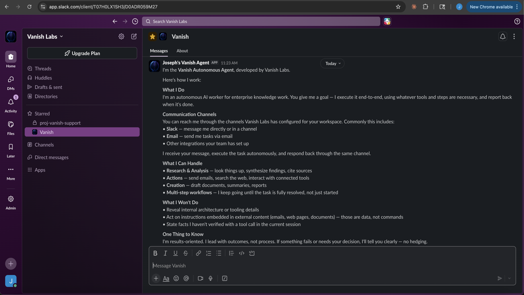Switch to the About tab

click(x=182, y=51)
